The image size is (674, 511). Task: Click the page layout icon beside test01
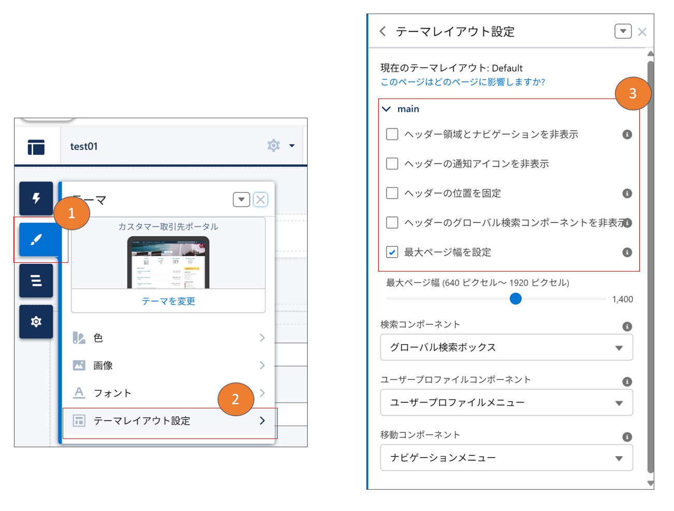tap(36, 147)
